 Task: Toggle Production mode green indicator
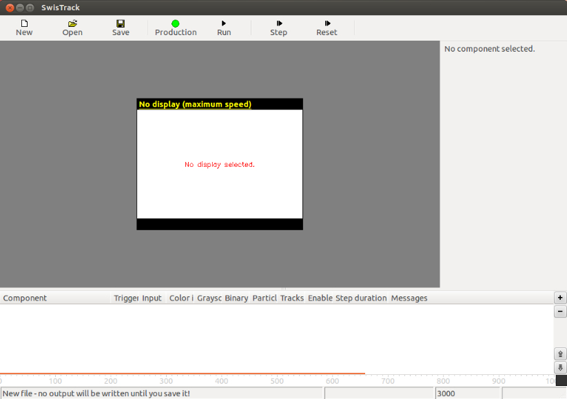(x=176, y=28)
